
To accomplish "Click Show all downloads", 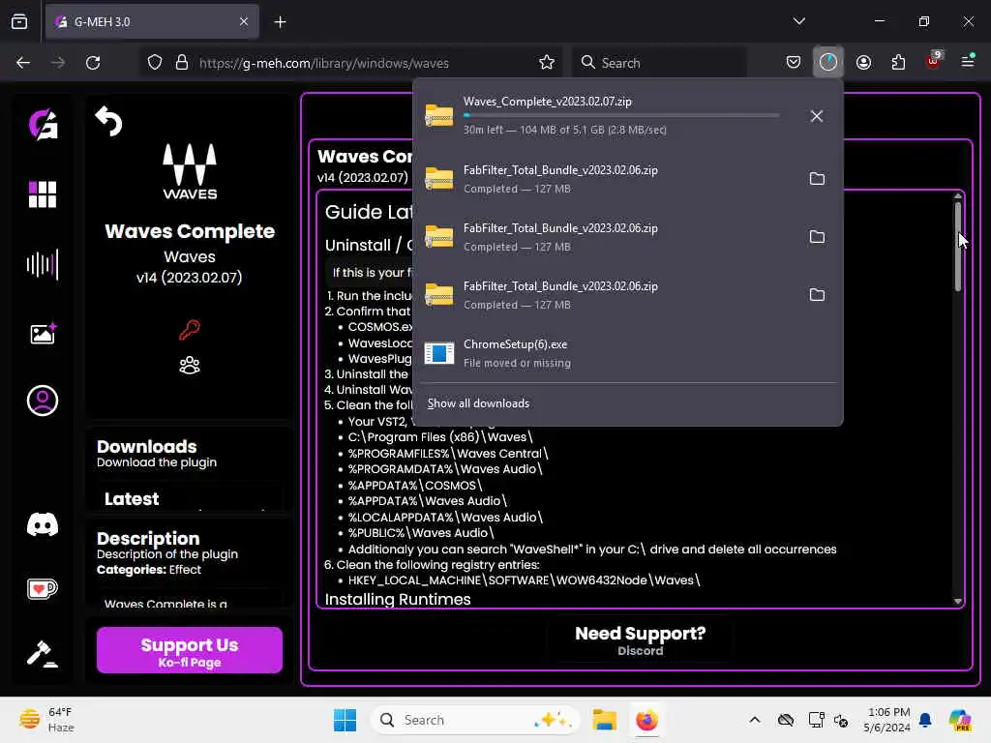I will pyautogui.click(x=478, y=403).
